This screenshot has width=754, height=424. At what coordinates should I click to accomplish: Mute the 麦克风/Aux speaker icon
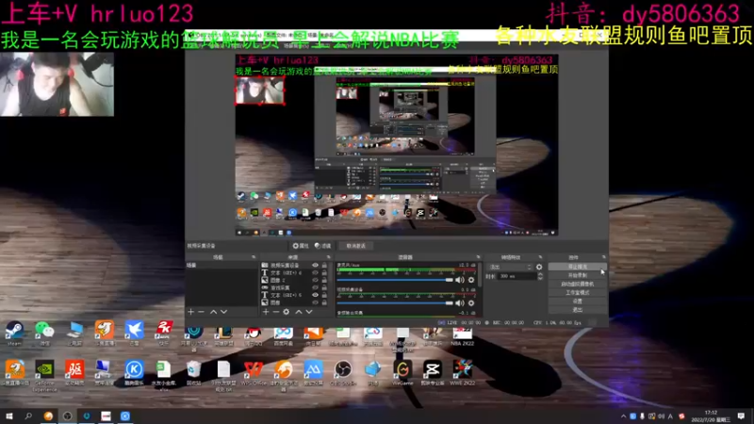tap(460, 280)
